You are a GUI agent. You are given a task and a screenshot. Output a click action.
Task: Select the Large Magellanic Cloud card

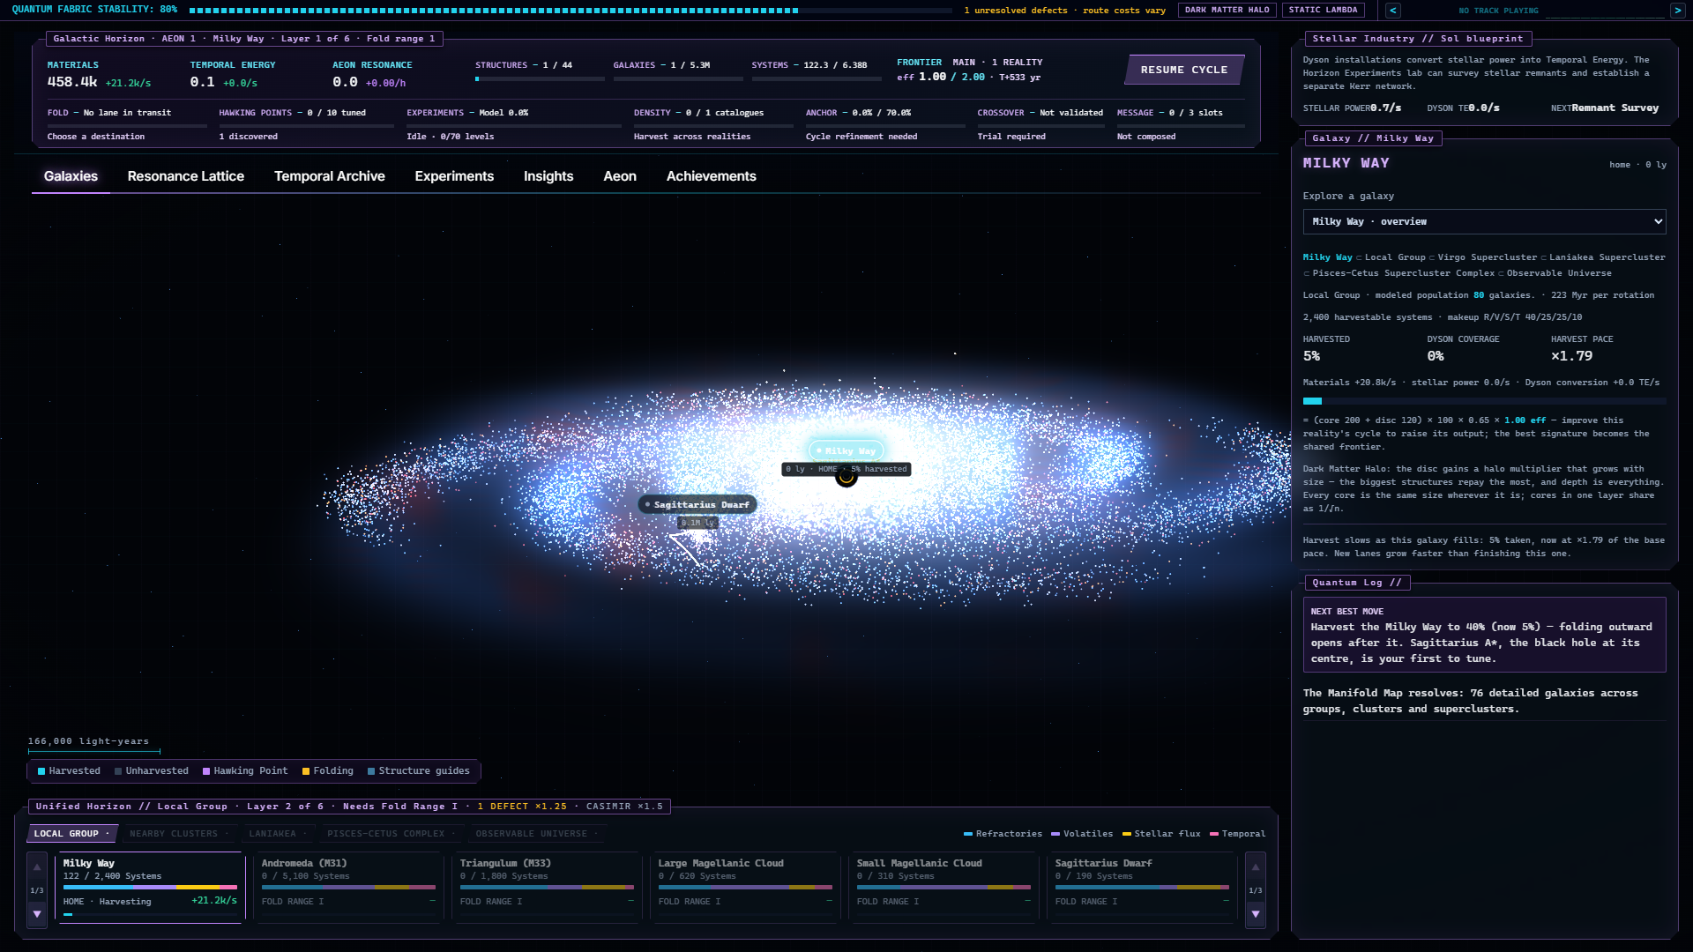[745, 888]
